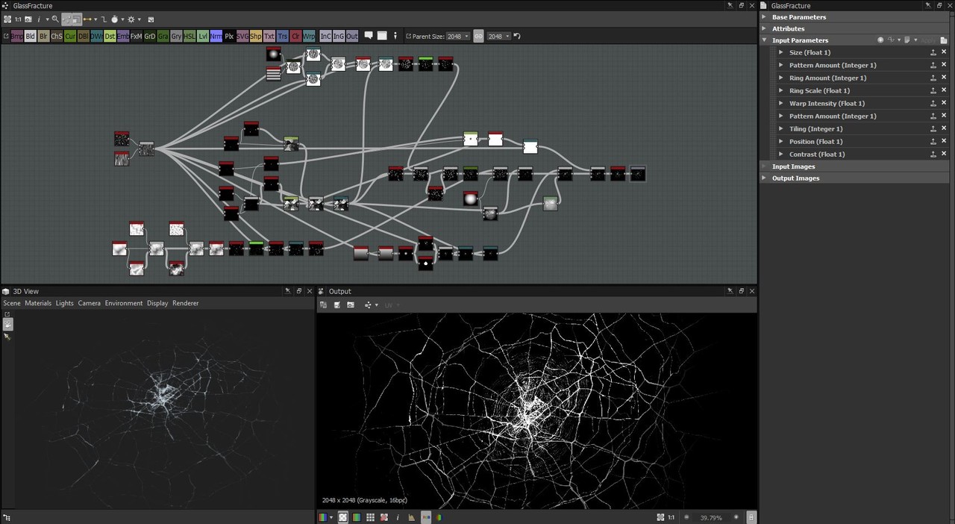Add a Text node via Txt button
Viewport: 955px width, 524px height.
click(x=269, y=36)
